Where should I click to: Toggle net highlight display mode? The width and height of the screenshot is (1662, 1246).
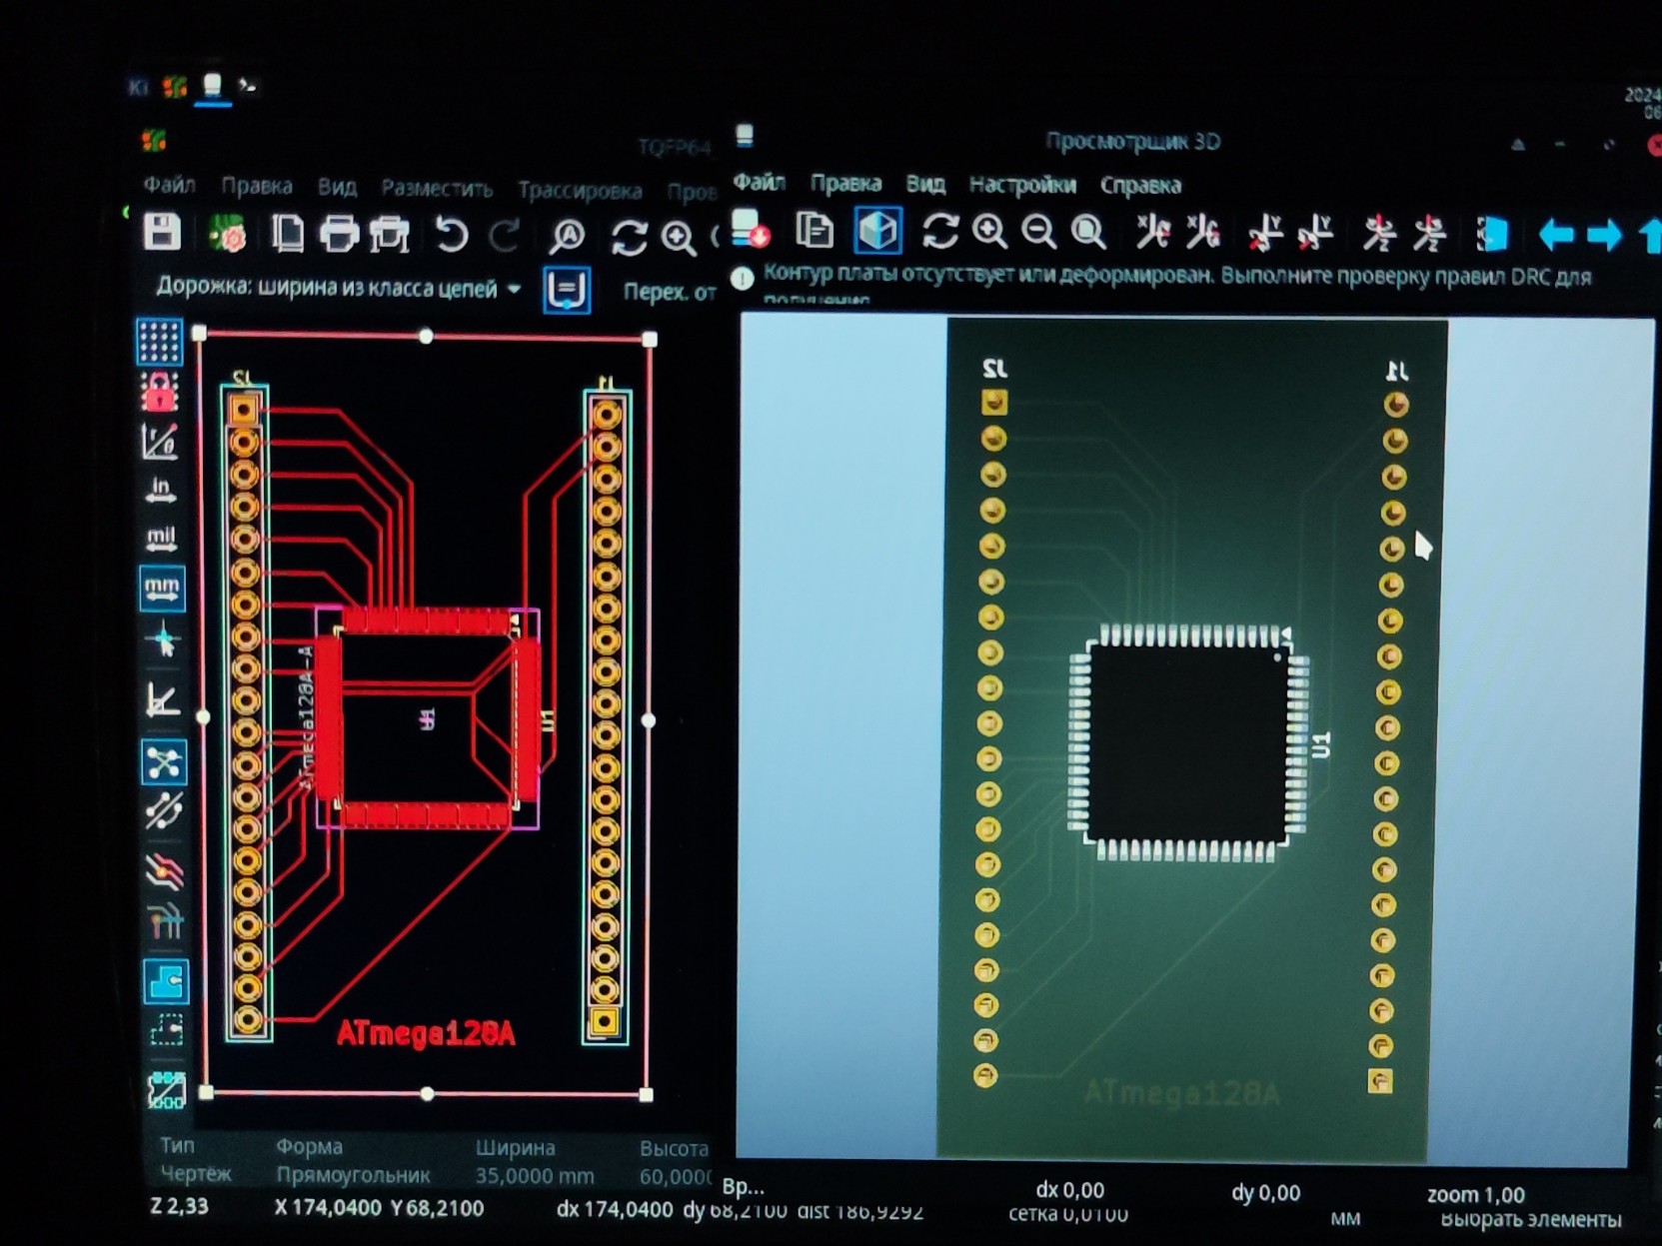(x=165, y=922)
